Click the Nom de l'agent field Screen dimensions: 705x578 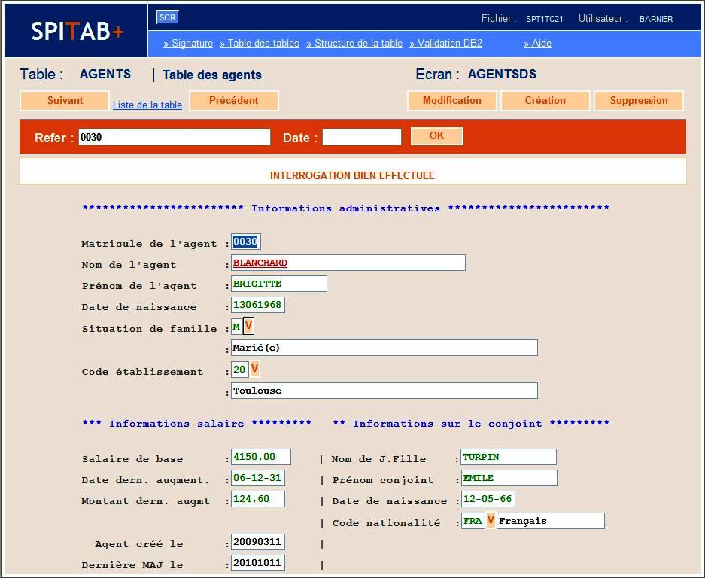coord(348,263)
